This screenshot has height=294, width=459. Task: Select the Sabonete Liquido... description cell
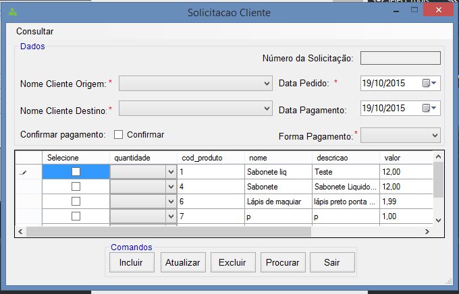tap(346, 186)
